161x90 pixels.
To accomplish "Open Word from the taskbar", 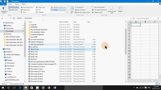I will coord(55,88).
